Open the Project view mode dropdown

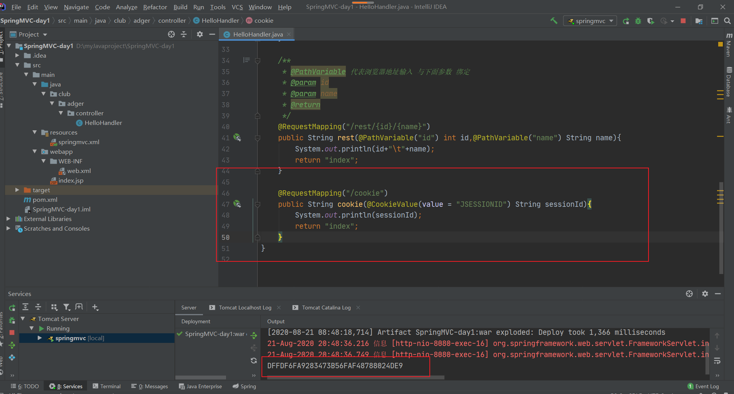(x=45, y=35)
